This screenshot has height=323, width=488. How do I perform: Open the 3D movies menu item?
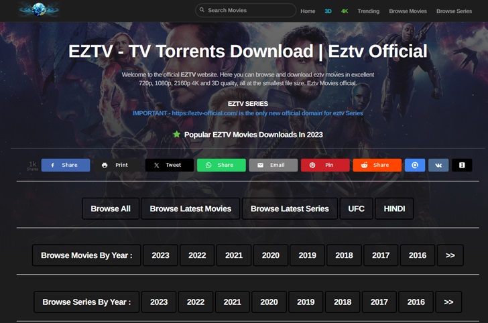tap(328, 11)
